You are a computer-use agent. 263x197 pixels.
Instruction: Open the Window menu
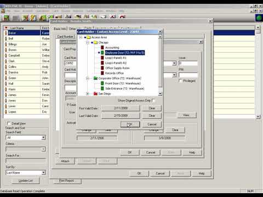(111, 11)
